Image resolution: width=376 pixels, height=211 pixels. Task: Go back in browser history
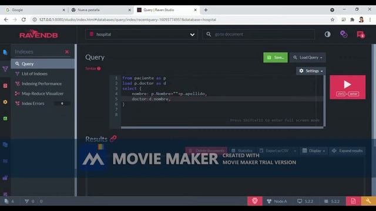[6, 19]
